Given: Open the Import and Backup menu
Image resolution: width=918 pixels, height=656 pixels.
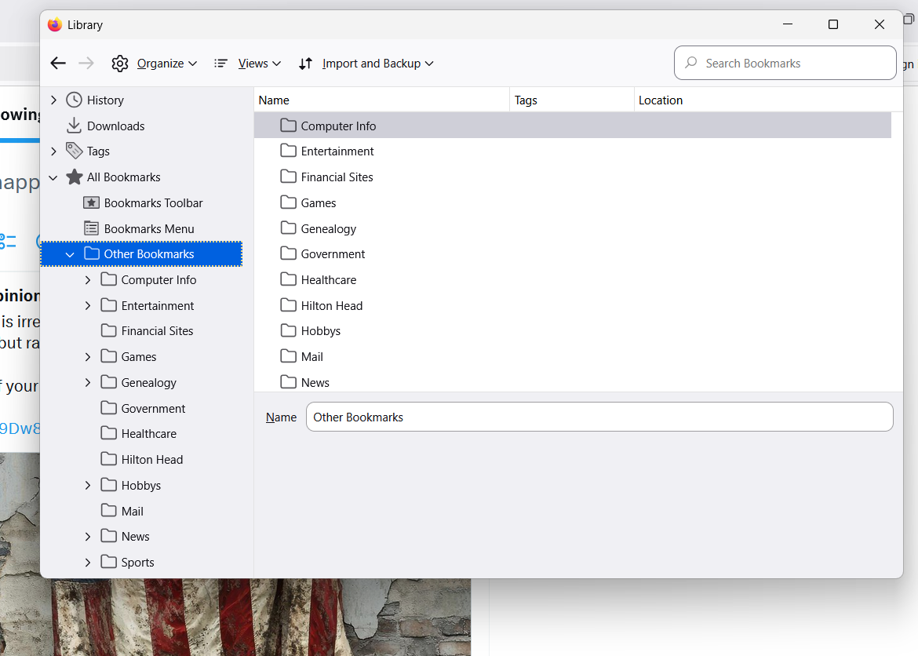Looking at the screenshot, I should coord(377,64).
